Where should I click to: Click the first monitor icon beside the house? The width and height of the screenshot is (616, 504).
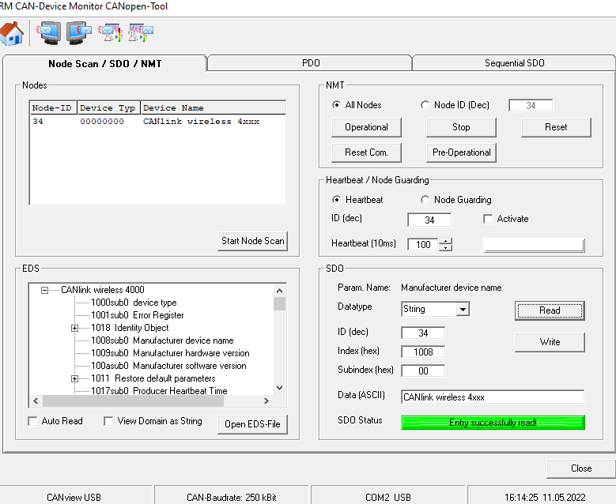click(48, 33)
